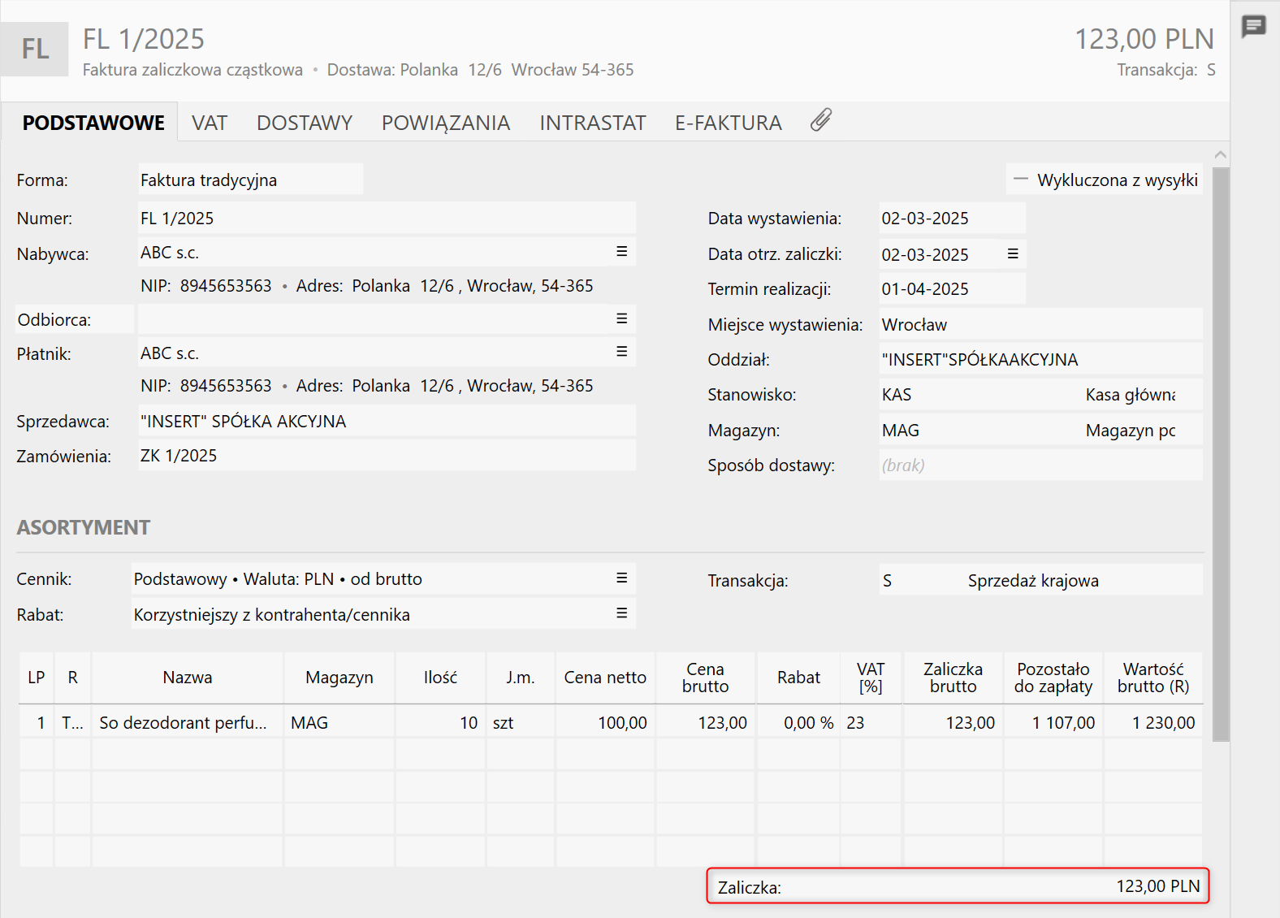
Task: Click the Płatnik field menu icon
Action: click(x=621, y=352)
